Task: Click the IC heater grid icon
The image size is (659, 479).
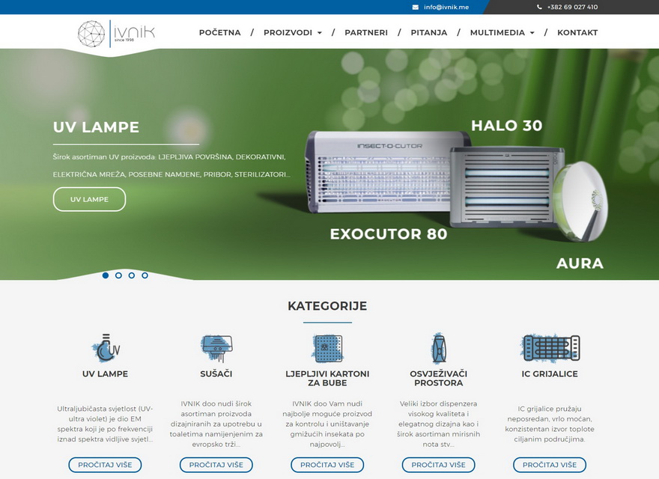Action: click(x=550, y=348)
